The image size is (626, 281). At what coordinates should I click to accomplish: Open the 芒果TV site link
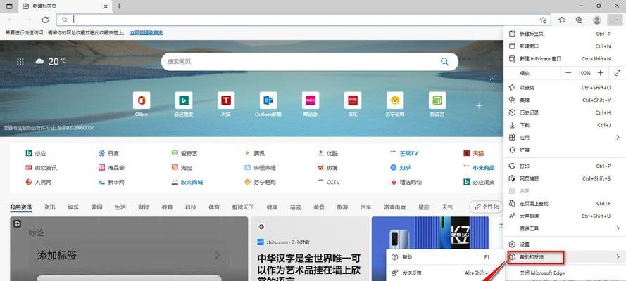tap(403, 153)
